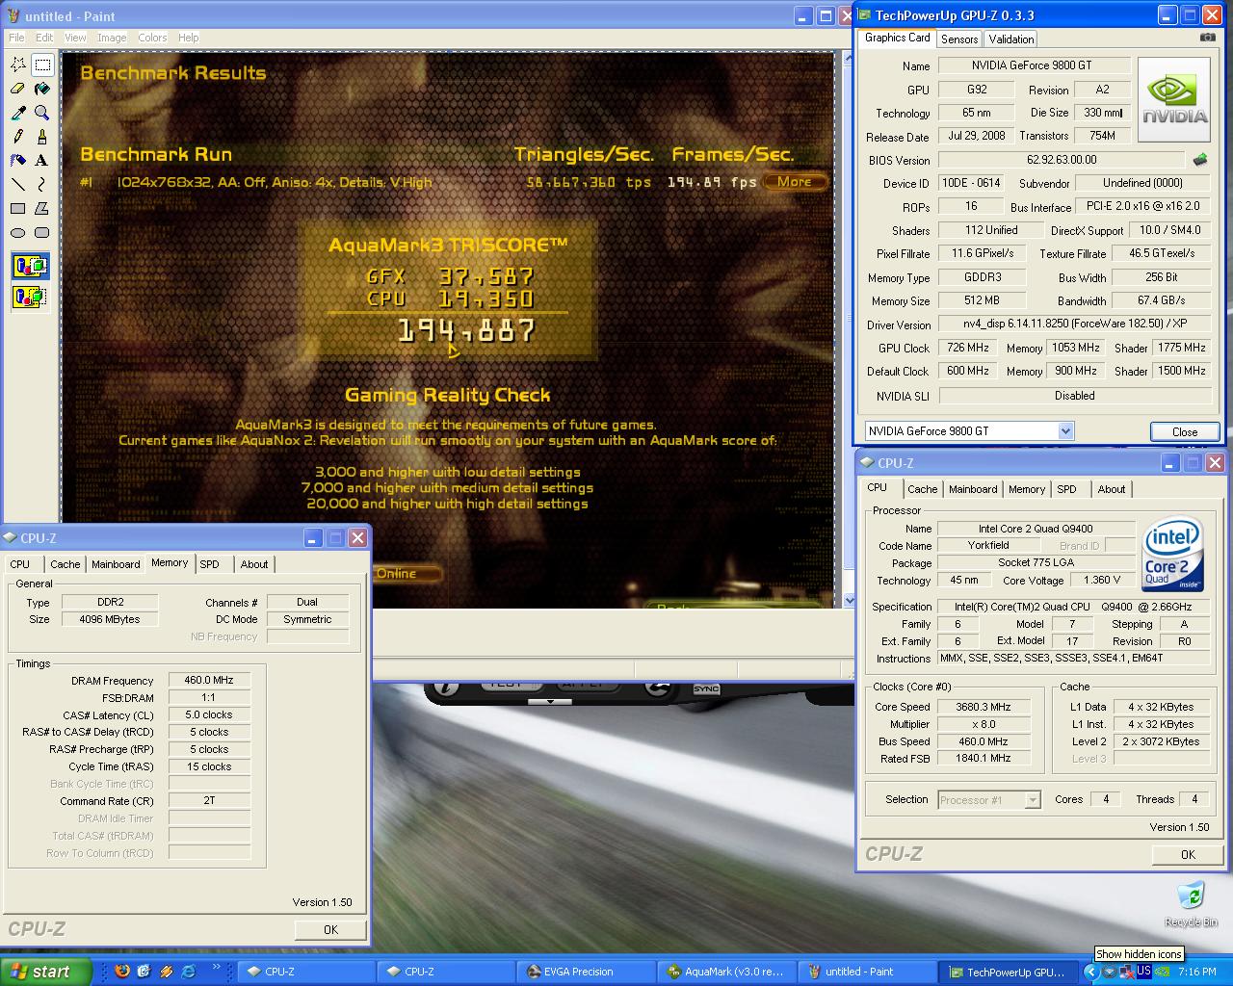Choose the Pencil tool in Paint

click(x=18, y=137)
